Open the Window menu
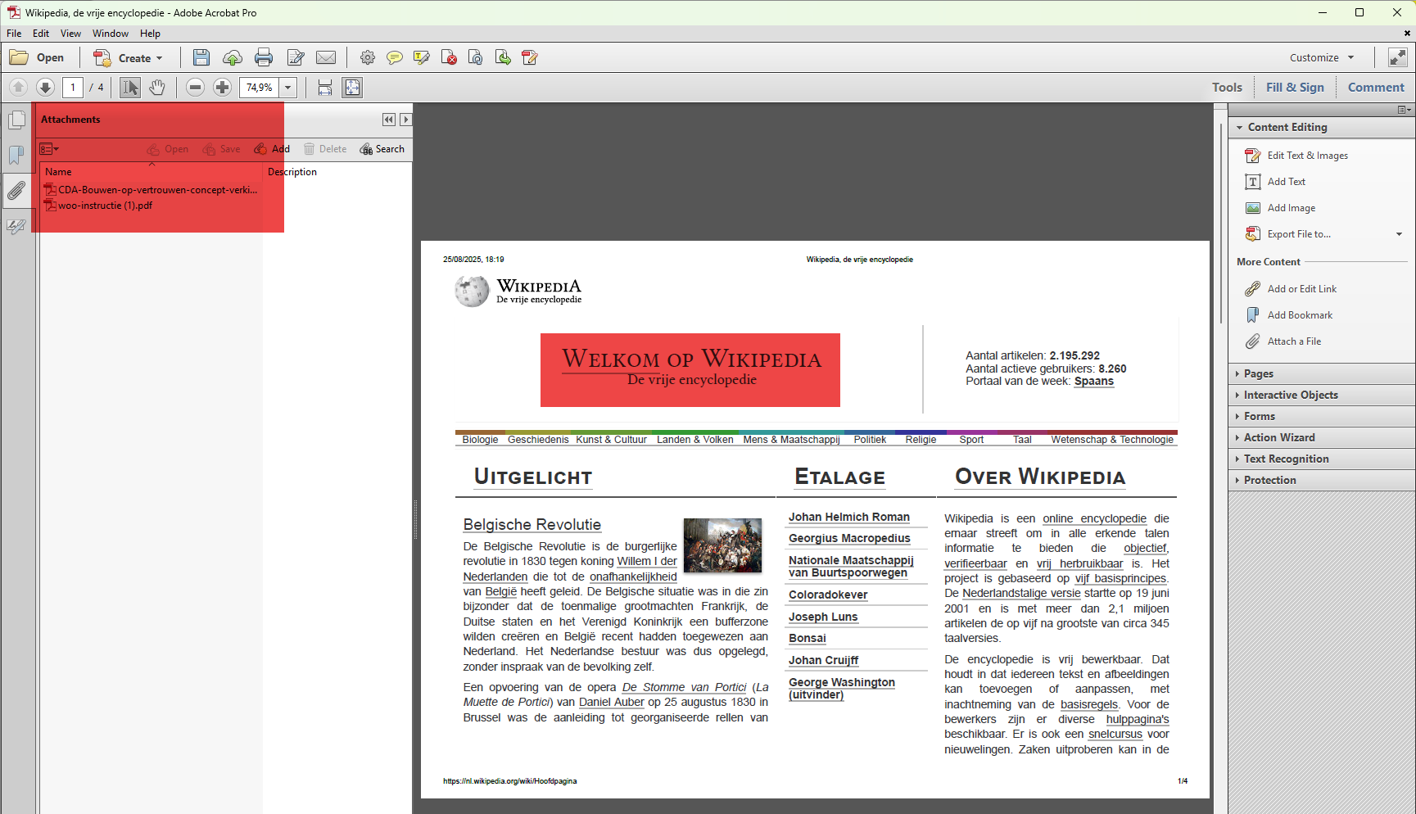This screenshot has width=1416, height=814. pos(111,34)
